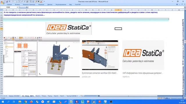Switch to Page Layout view in status bar

point(162,98)
